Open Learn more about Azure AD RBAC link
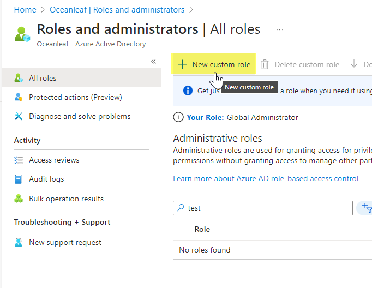The image size is (372, 288). [266, 178]
